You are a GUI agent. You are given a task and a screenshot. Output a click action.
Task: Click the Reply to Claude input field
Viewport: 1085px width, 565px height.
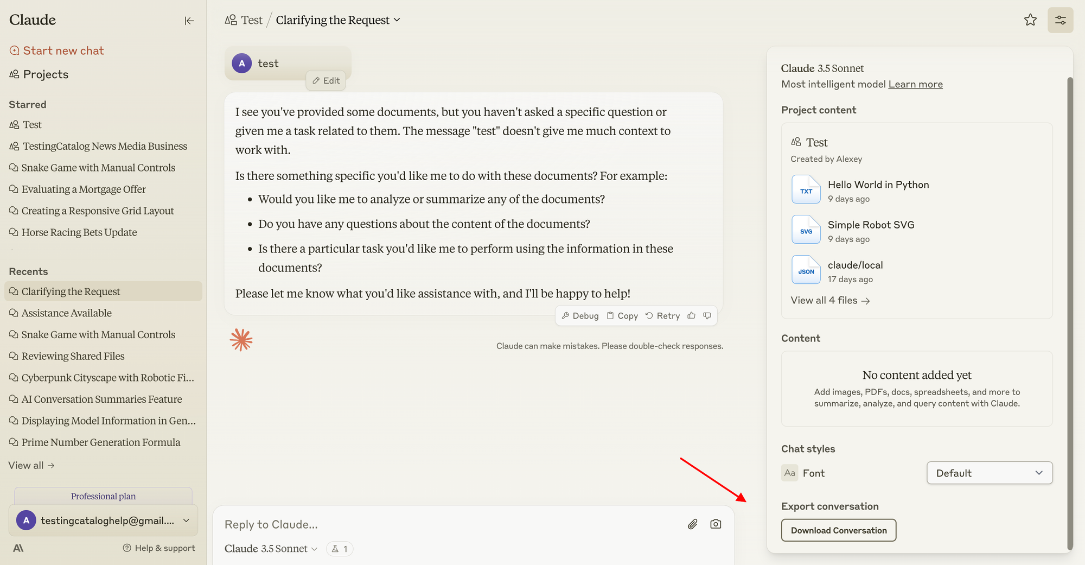tap(450, 524)
